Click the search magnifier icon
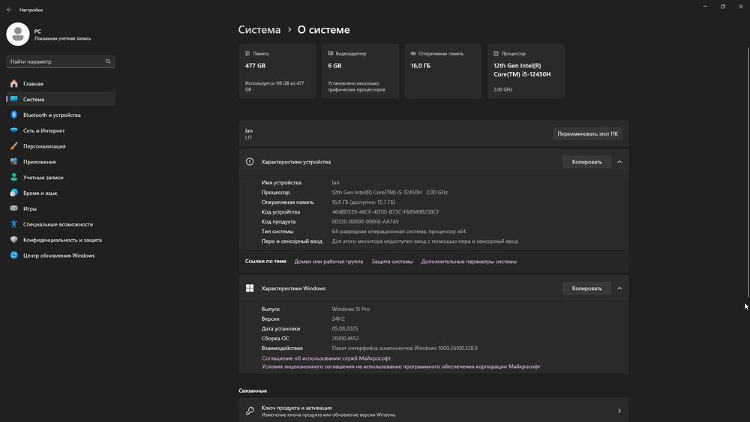 click(108, 61)
